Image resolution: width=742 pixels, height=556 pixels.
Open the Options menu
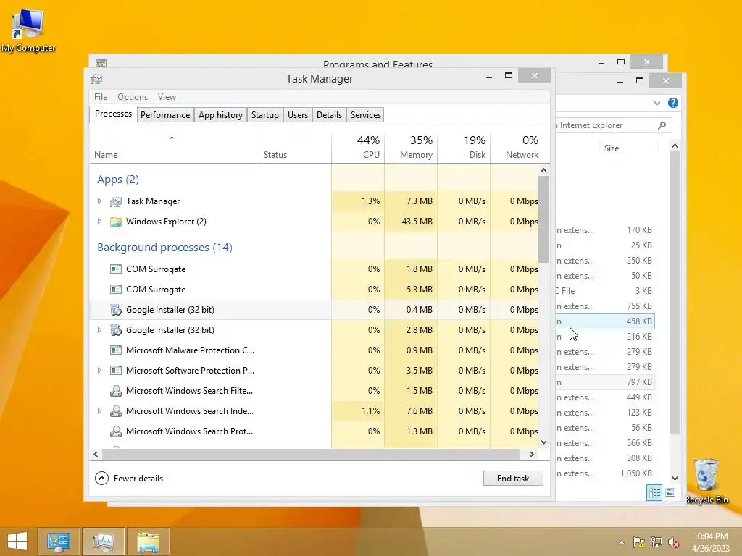pos(133,97)
